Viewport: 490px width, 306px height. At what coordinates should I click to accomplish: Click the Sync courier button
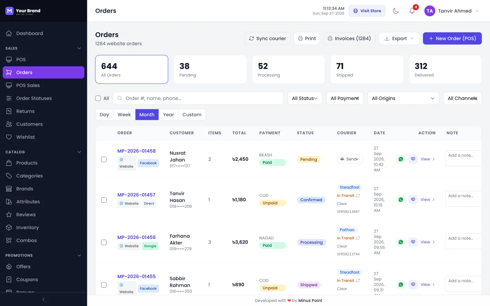[267, 39]
